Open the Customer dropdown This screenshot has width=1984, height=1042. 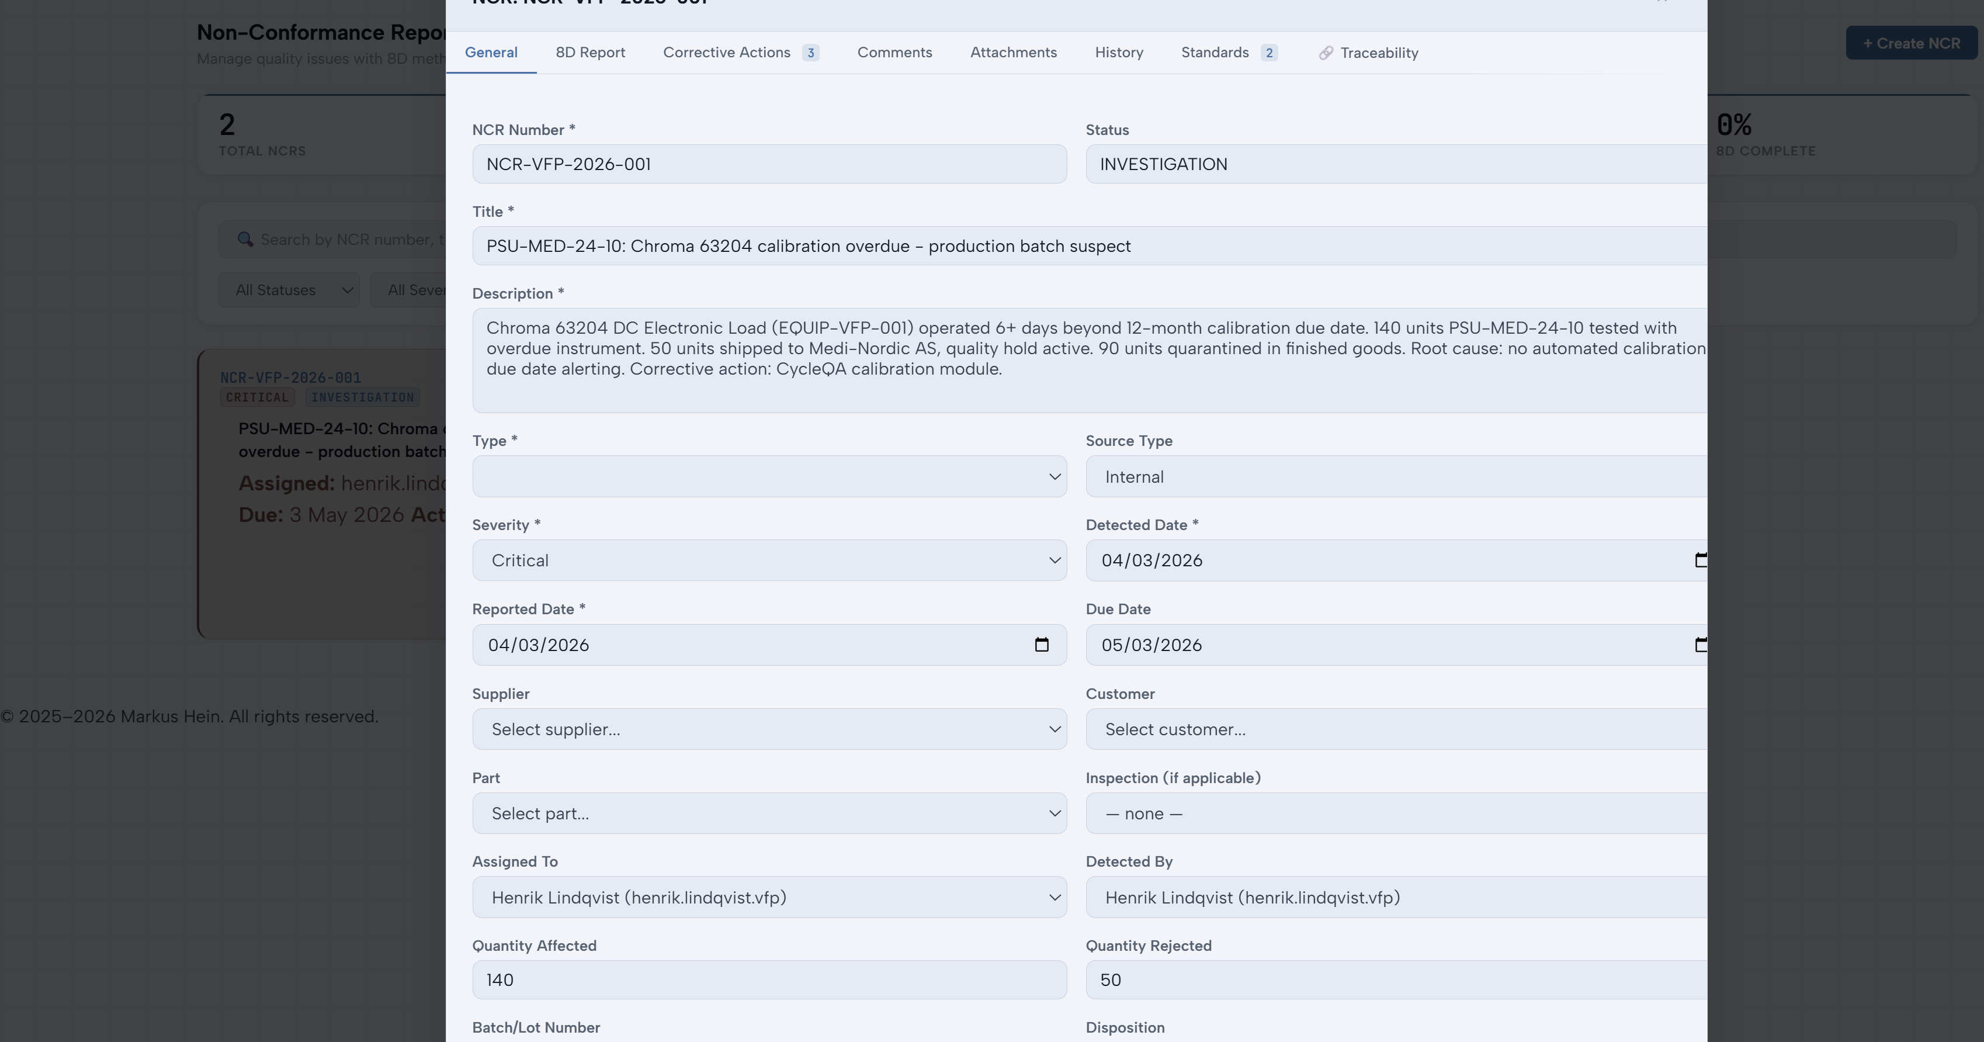coord(1396,729)
